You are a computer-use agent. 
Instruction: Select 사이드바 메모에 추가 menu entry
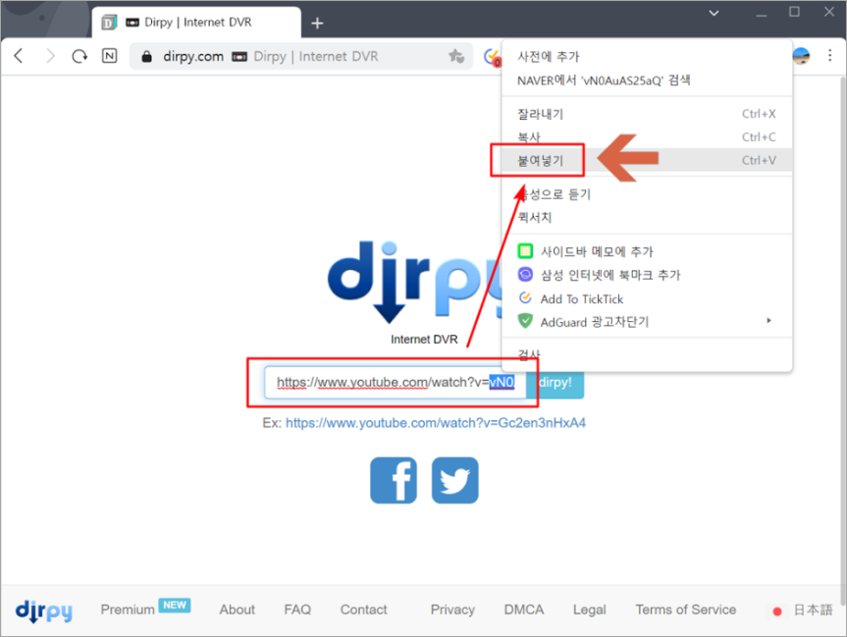647,251
